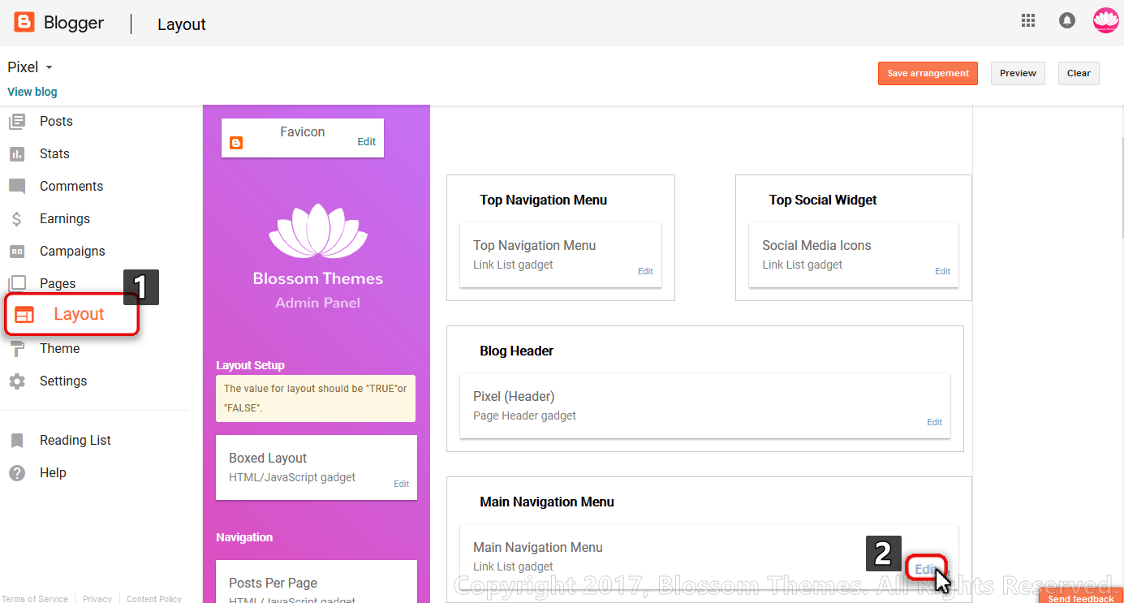
Task: Open the Settings menu item
Action: pyautogui.click(x=63, y=381)
